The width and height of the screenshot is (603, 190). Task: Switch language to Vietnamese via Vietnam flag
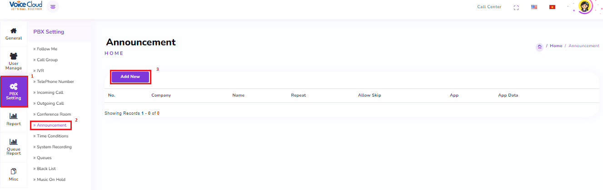point(552,7)
